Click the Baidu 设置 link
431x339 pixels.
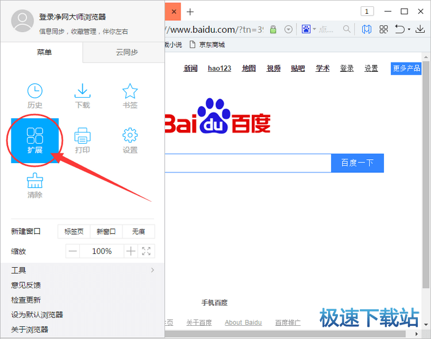371,68
